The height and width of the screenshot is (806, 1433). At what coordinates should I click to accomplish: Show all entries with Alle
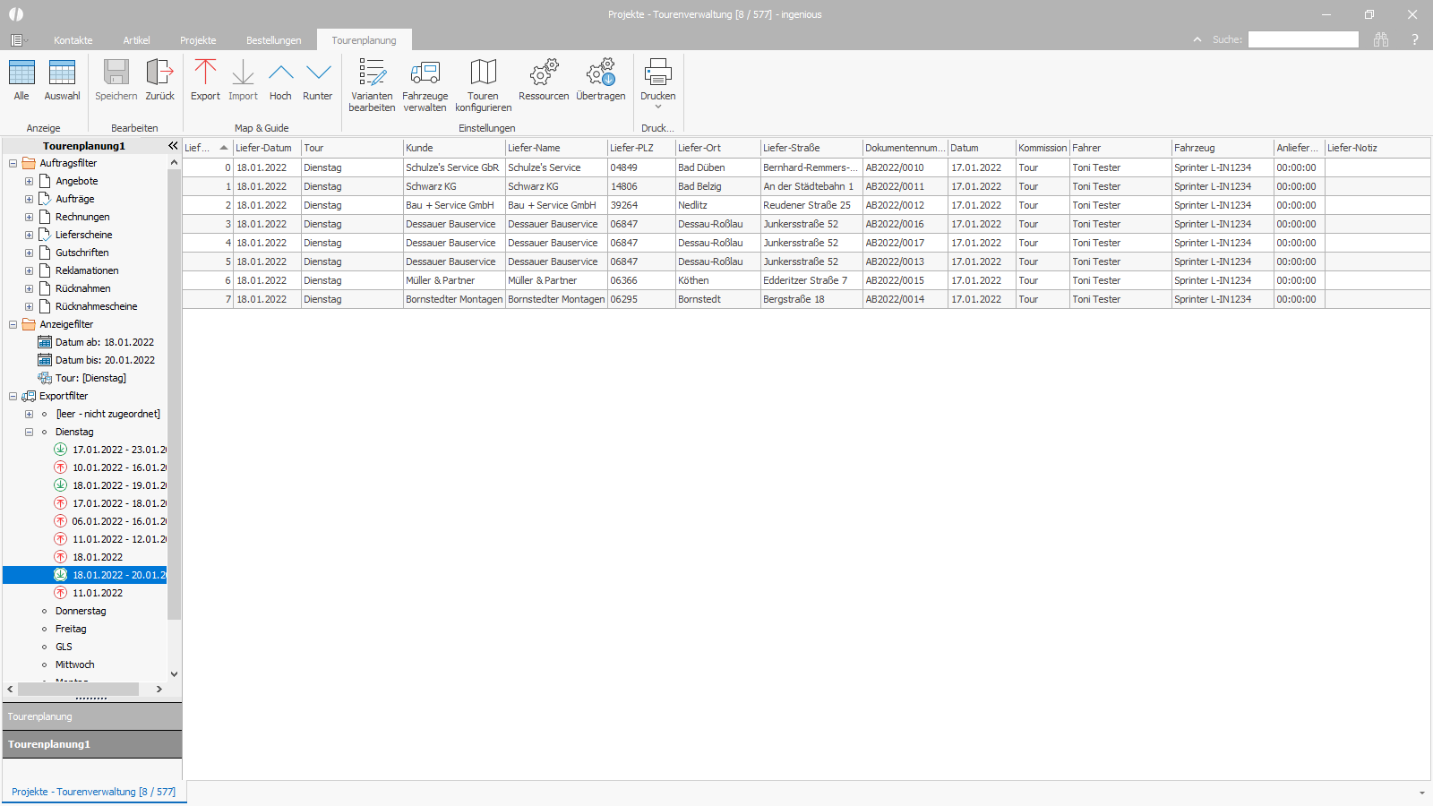coord(21,80)
